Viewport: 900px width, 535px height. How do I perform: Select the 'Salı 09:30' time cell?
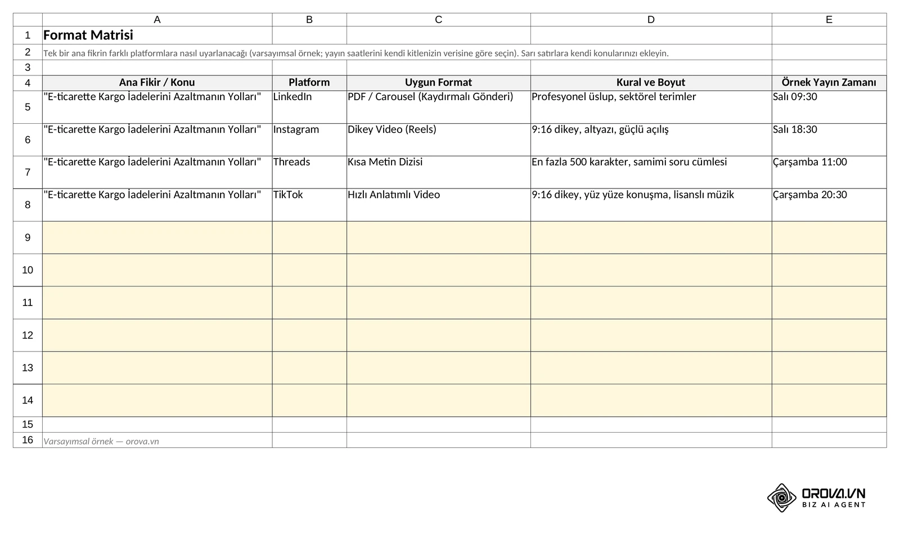pos(829,107)
